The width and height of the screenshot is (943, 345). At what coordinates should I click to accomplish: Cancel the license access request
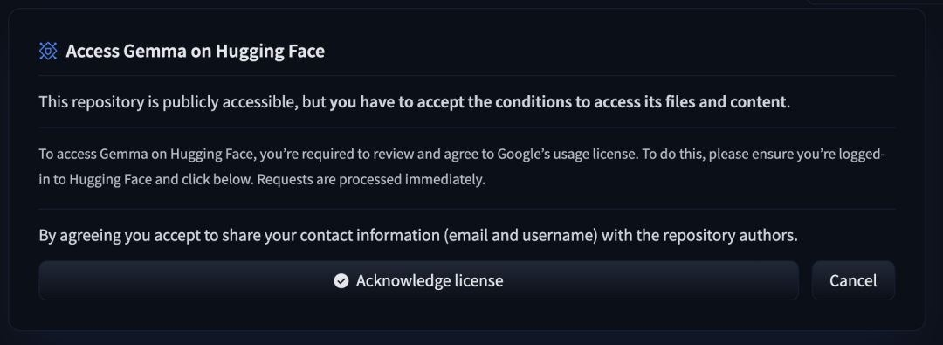853,280
